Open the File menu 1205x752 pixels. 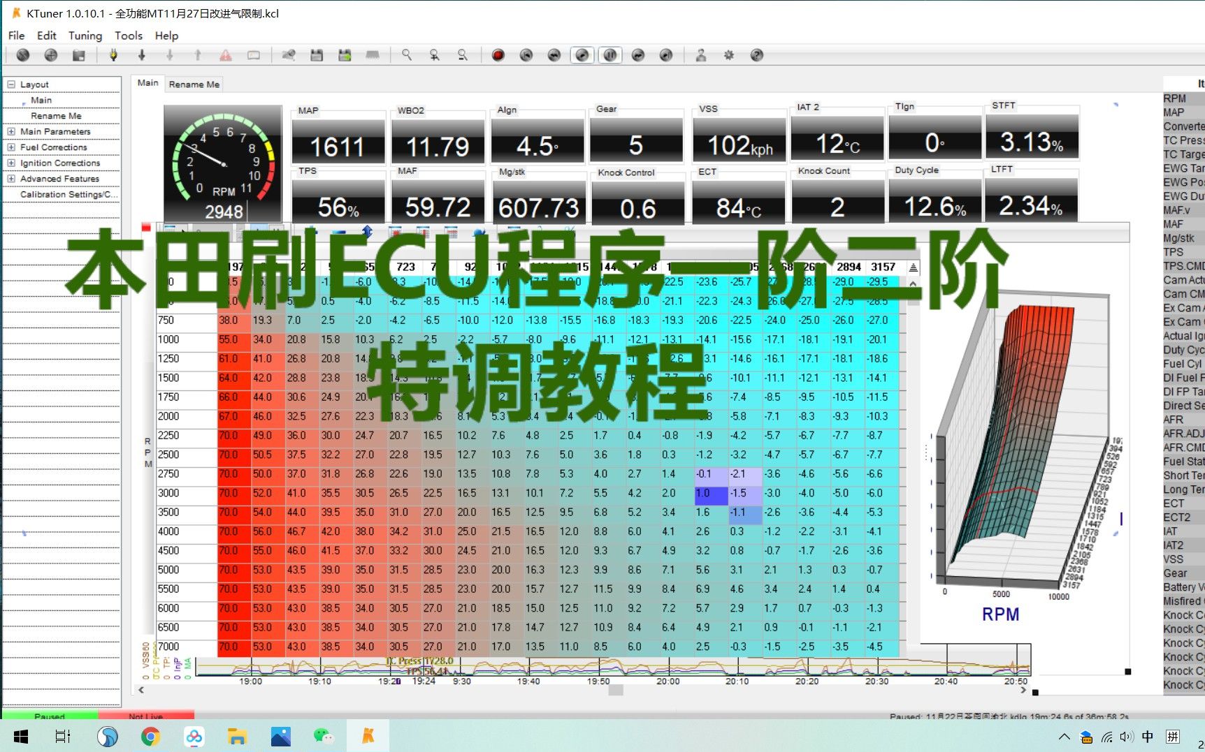coord(17,36)
